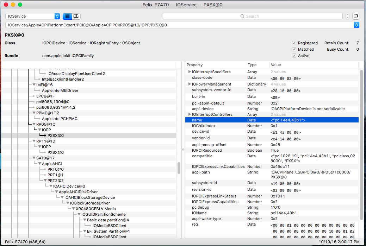The height and width of the screenshot is (246, 366).
Task: Toggle the Matched checkbox
Action: pos(294,49)
